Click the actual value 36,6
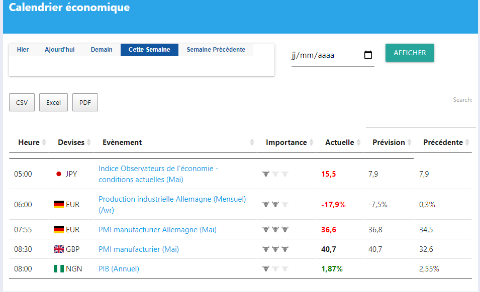480x292 pixels. (x=329, y=229)
